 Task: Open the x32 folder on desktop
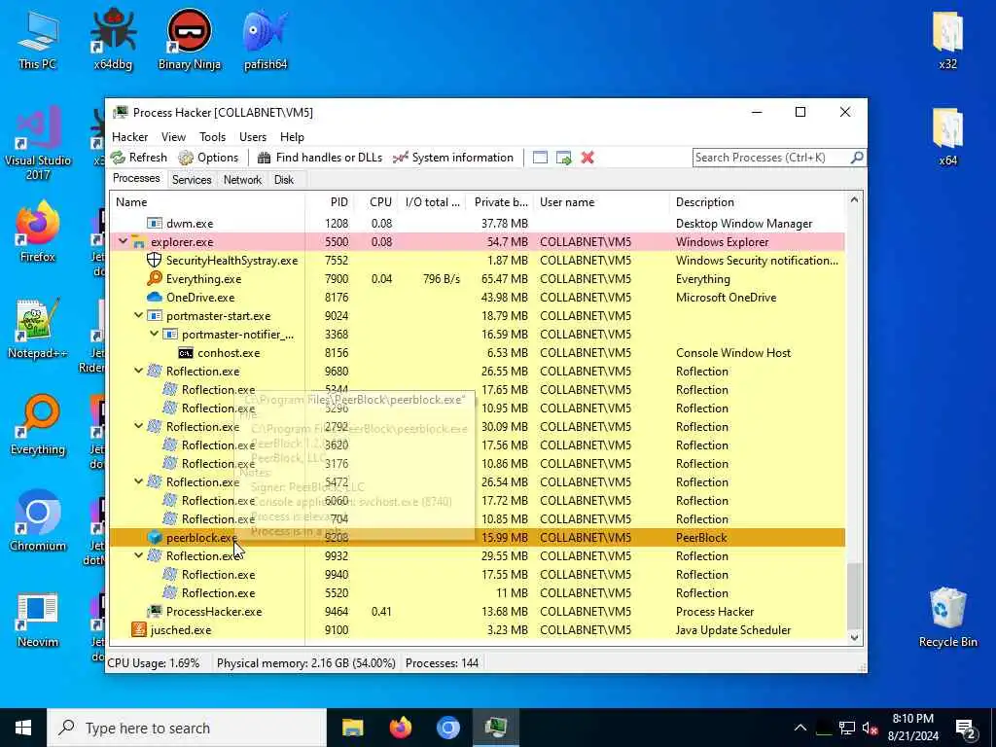[947, 39]
